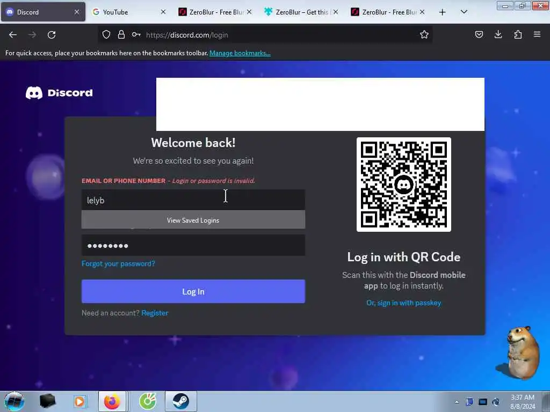Open a new browser tab

pyautogui.click(x=443, y=12)
